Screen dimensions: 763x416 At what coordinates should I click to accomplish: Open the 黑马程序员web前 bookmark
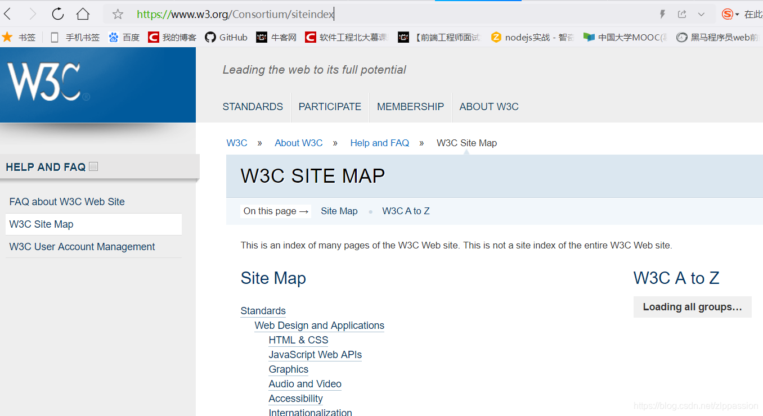click(x=717, y=37)
